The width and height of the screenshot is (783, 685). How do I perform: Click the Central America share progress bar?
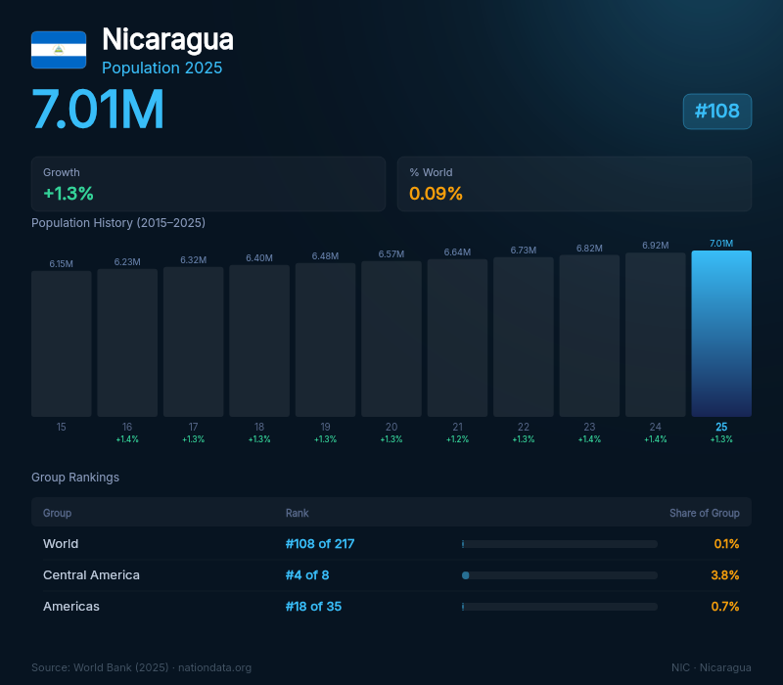pos(560,575)
